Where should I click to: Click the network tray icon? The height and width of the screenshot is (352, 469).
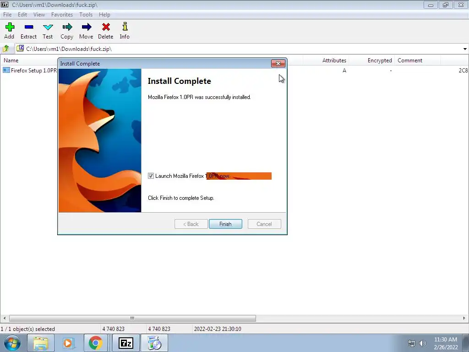[412, 343]
